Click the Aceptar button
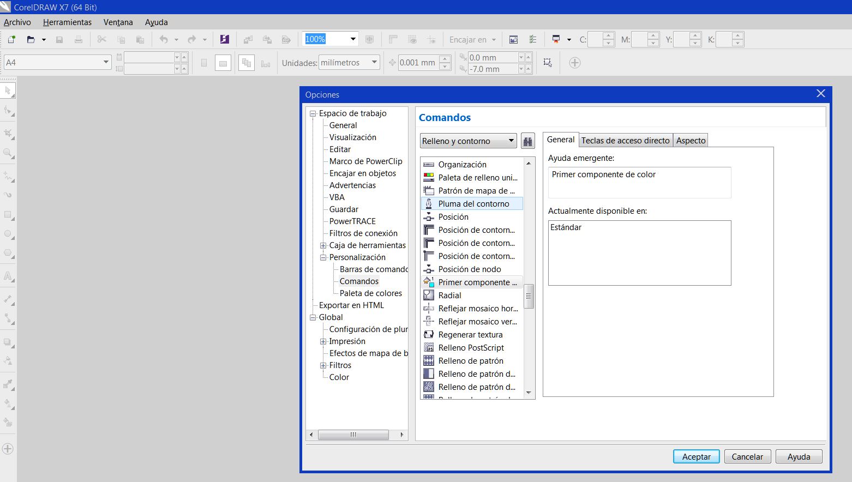This screenshot has height=482, width=852. click(x=697, y=457)
